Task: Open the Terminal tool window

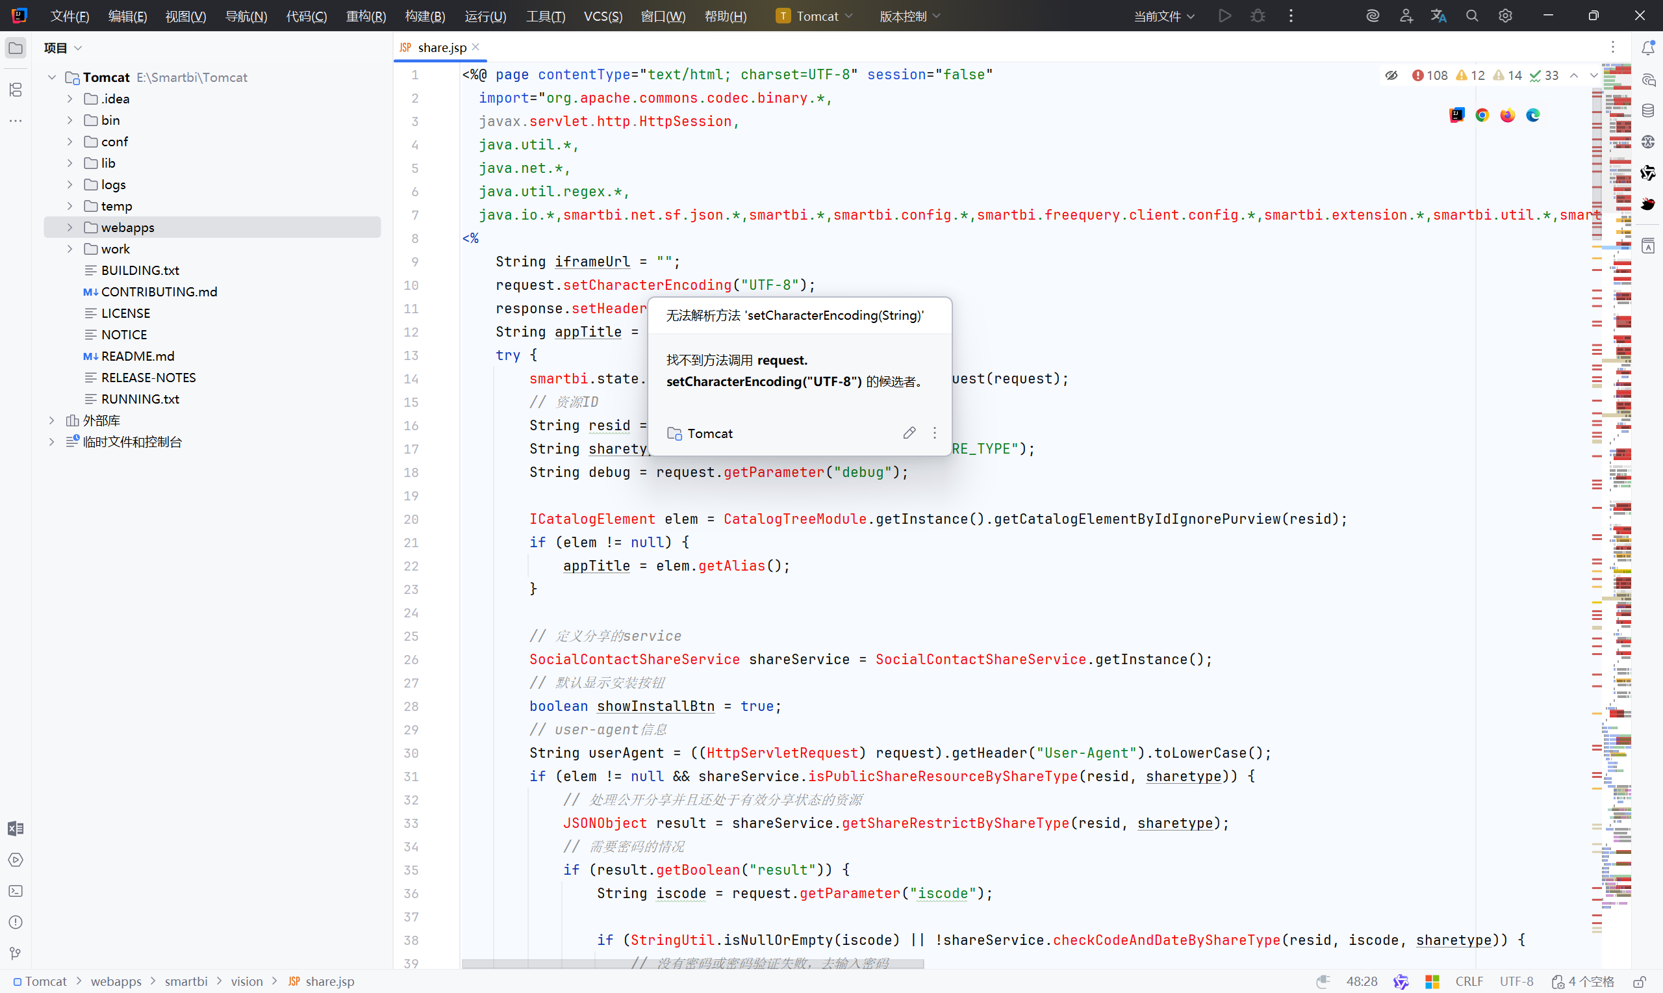Action: (x=16, y=890)
